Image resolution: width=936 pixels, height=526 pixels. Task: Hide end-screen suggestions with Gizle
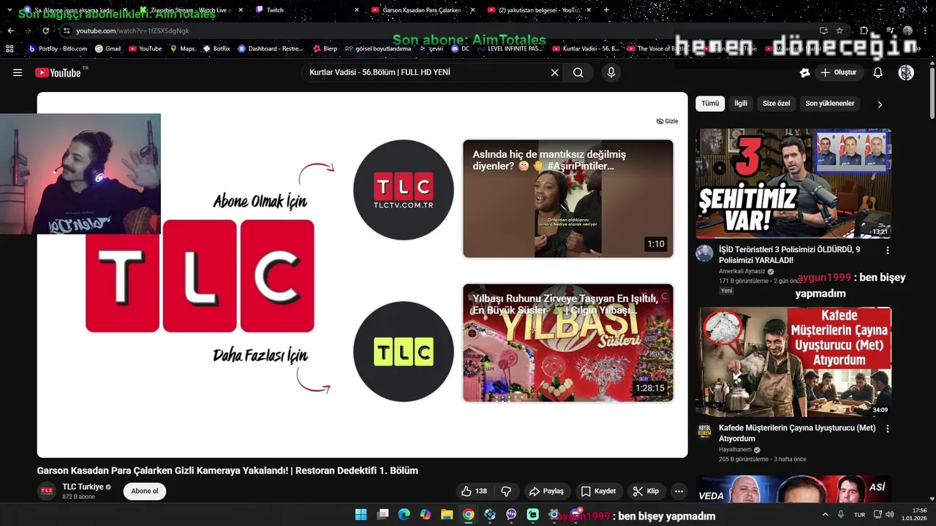click(x=667, y=121)
